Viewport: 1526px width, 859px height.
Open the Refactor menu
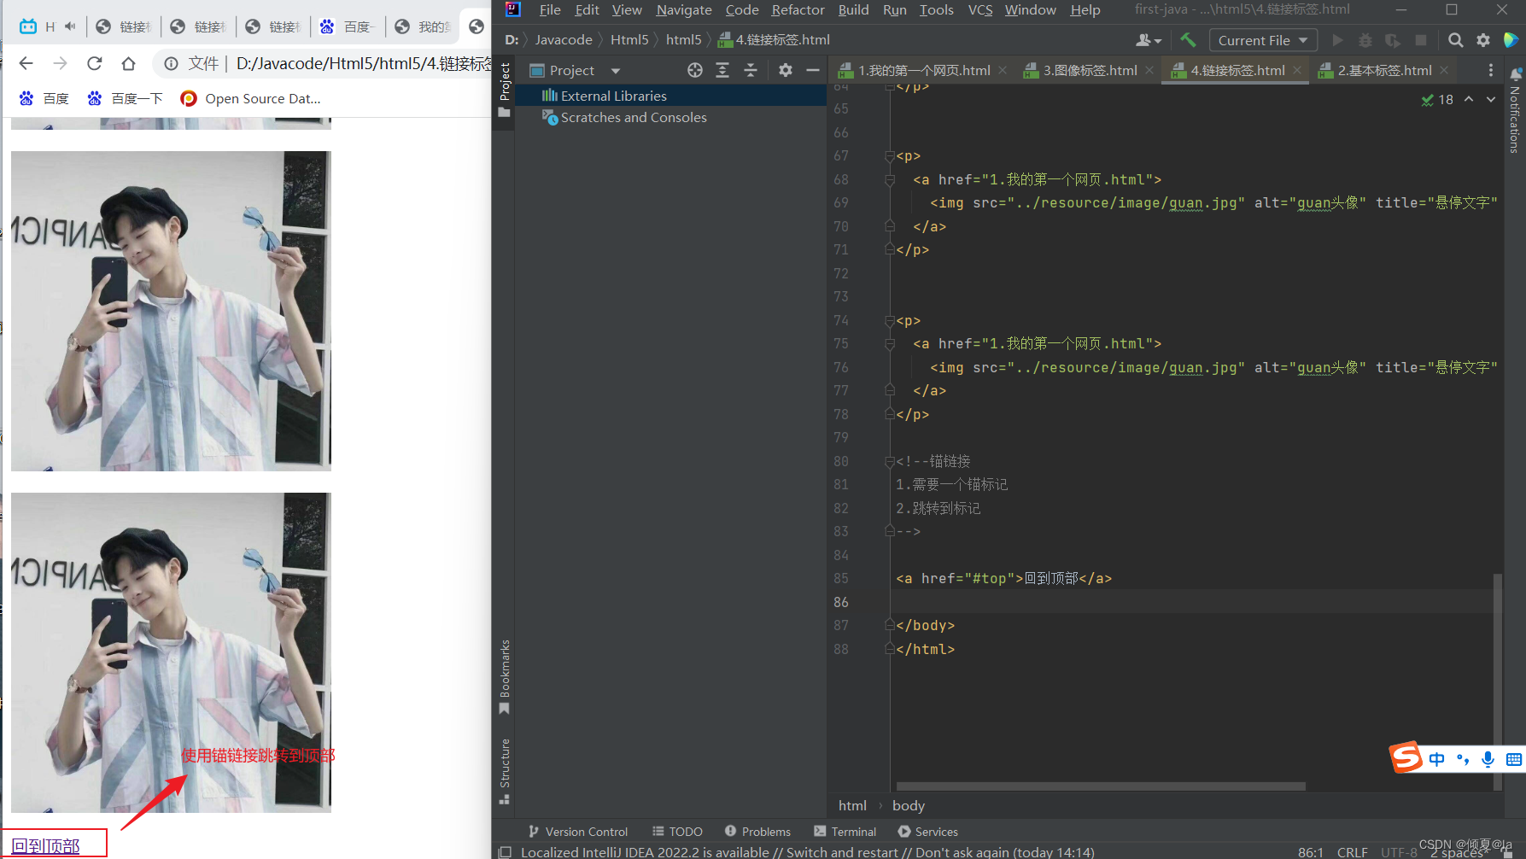798,9
